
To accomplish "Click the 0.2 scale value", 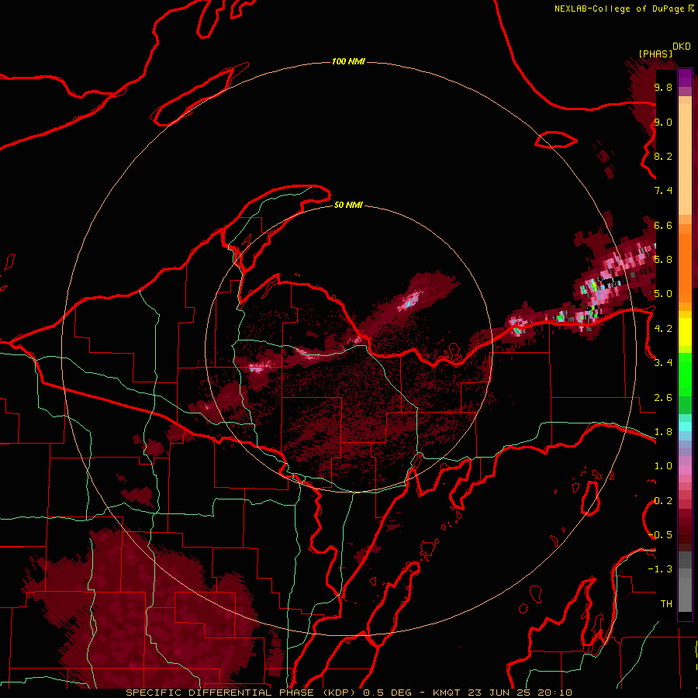I will (663, 501).
